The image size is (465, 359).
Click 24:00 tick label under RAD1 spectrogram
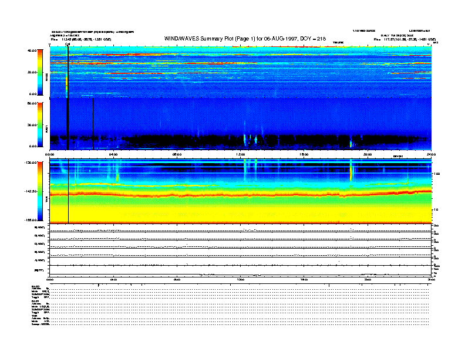pyautogui.click(x=431, y=154)
